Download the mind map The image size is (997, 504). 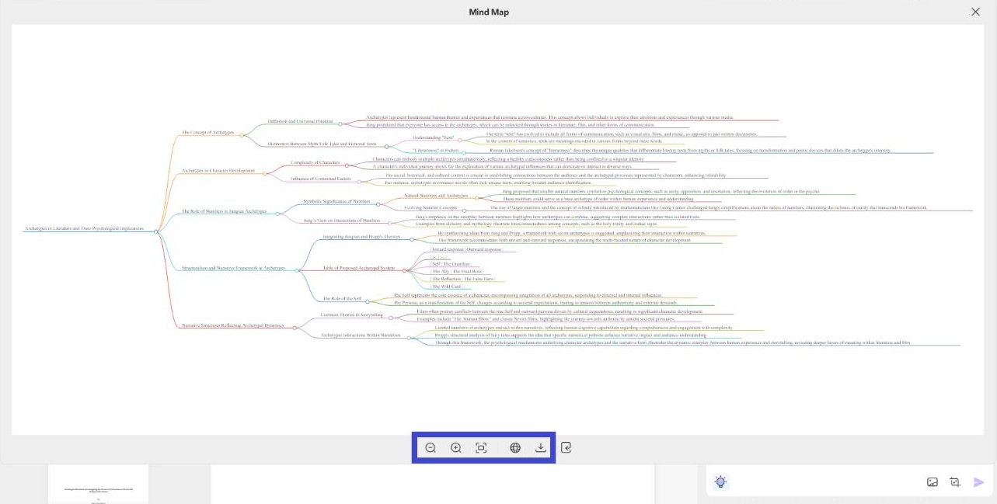(541, 448)
